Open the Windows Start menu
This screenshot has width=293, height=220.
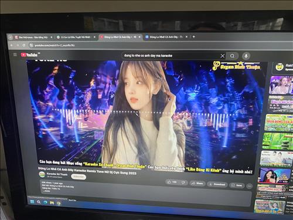[32, 202]
